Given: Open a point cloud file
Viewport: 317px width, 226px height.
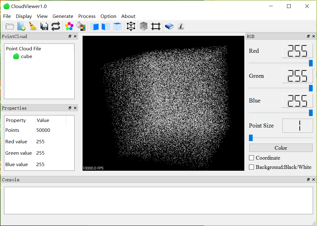Looking at the screenshot, I should [10, 26].
